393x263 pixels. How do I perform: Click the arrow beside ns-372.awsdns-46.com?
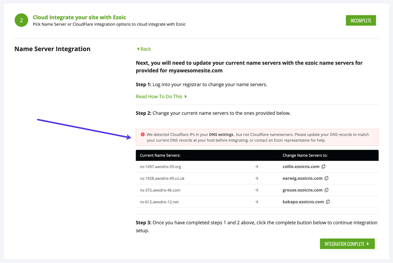tap(256, 190)
